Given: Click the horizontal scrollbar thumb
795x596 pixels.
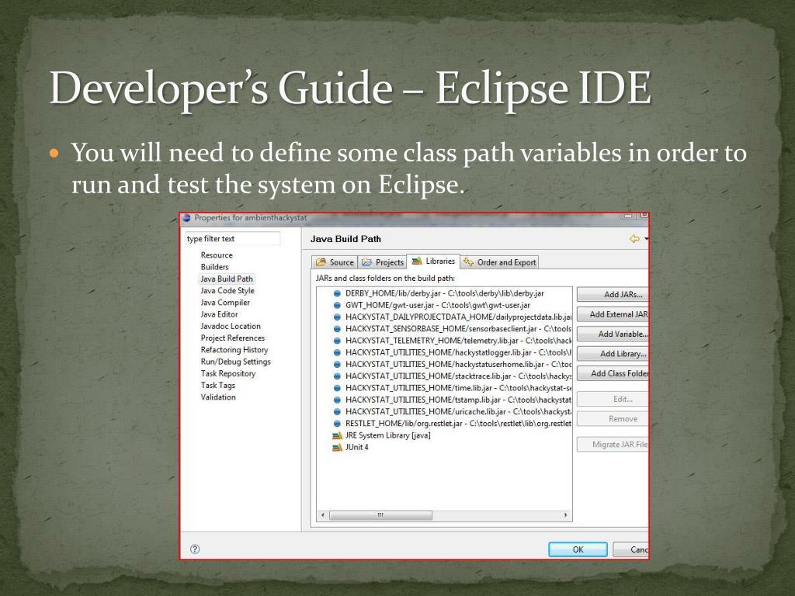Looking at the screenshot, I should click(380, 515).
